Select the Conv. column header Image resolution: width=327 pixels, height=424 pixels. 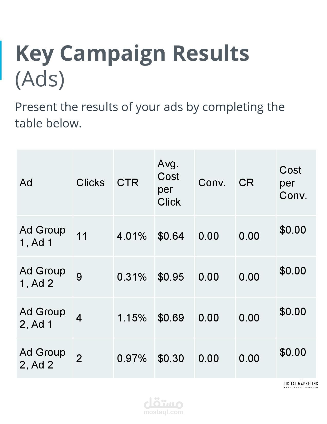click(x=212, y=183)
